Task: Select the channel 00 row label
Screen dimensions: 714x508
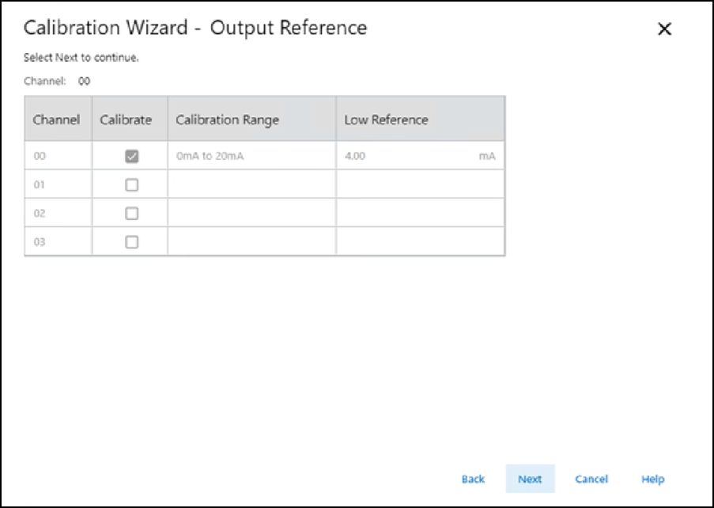Action: (x=40, y=157)
